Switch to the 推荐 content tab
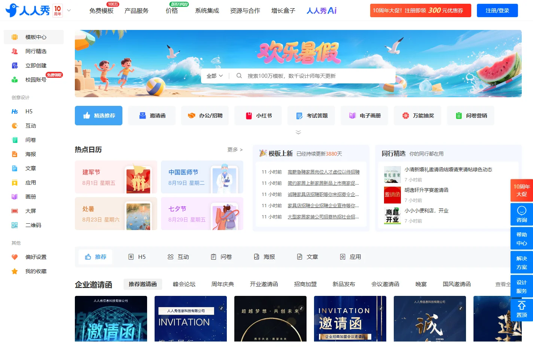The height and width of the screenshot is (349, 533). point(96,257)
